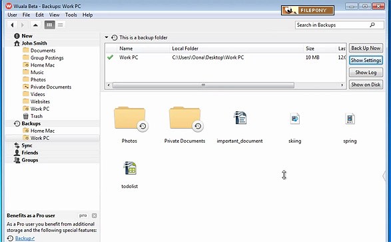Click the backup clock icon beside header text
Screen dimensions: 391x242
coord(114,38)
